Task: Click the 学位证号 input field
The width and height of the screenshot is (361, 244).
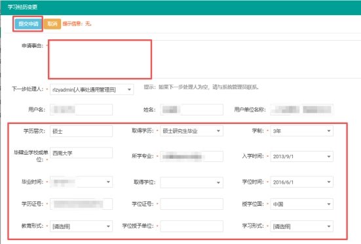Action: 191,204
